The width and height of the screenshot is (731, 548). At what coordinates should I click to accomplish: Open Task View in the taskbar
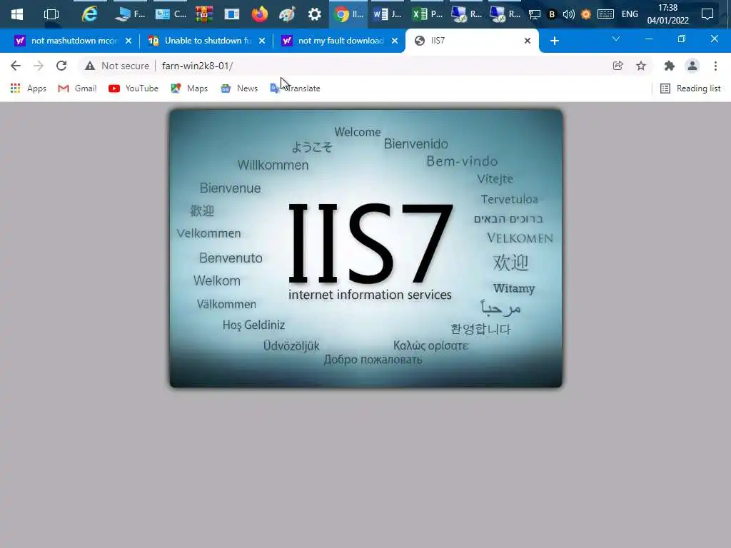[x=51, y=14]
